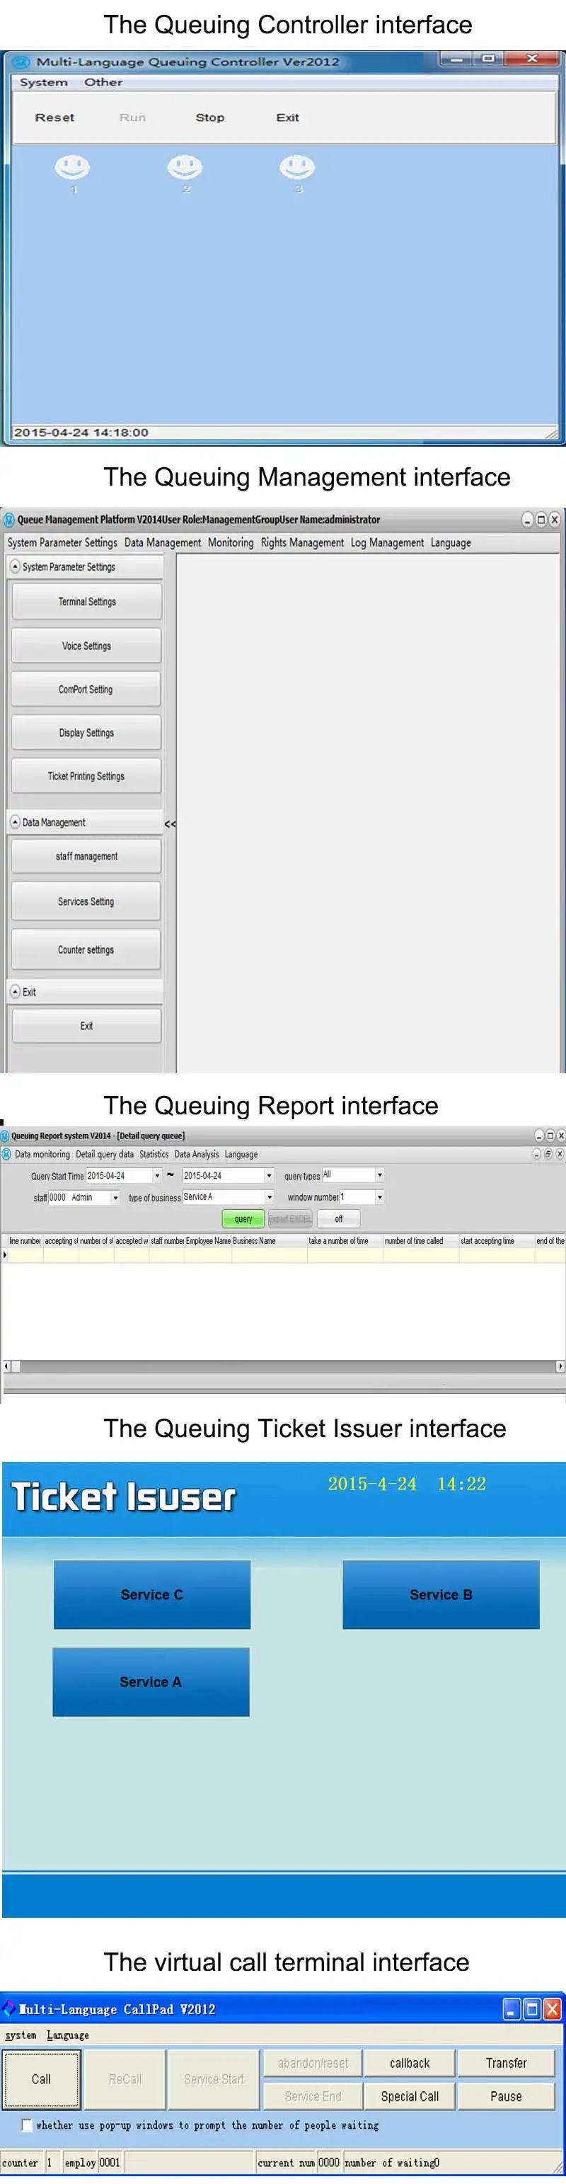This screenshot has height=2184, width=566.
Task: Open the query end date dropdown
Action: coord(270,1175)
